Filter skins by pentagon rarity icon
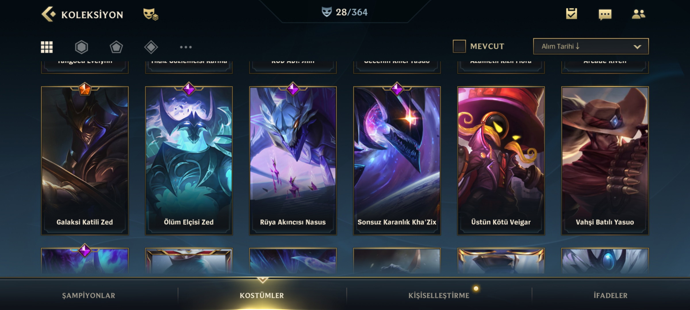The image size is (690, 310). 116,47
